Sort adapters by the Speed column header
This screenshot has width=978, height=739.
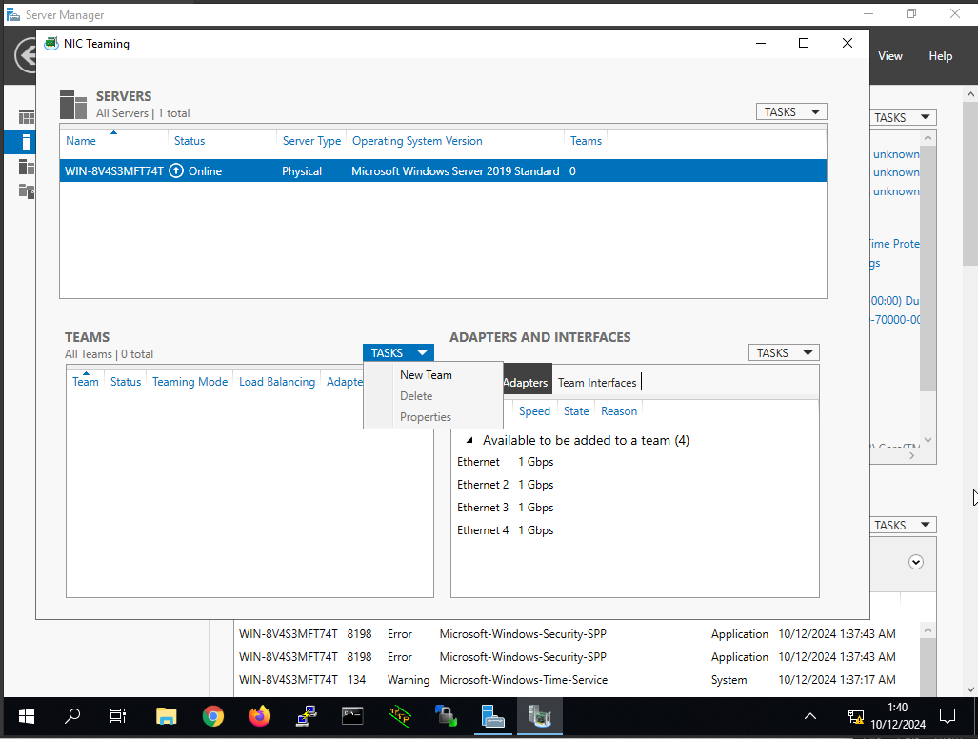pos(534,411)
